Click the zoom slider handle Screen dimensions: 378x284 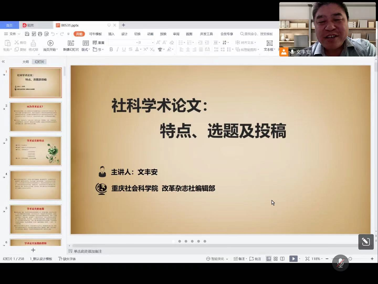pos(350,259)
